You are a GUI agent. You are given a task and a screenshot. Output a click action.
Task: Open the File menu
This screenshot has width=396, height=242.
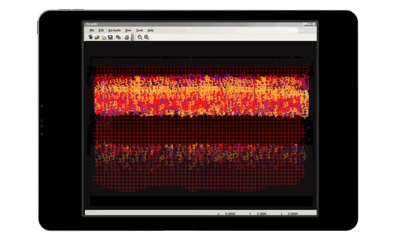92,30
